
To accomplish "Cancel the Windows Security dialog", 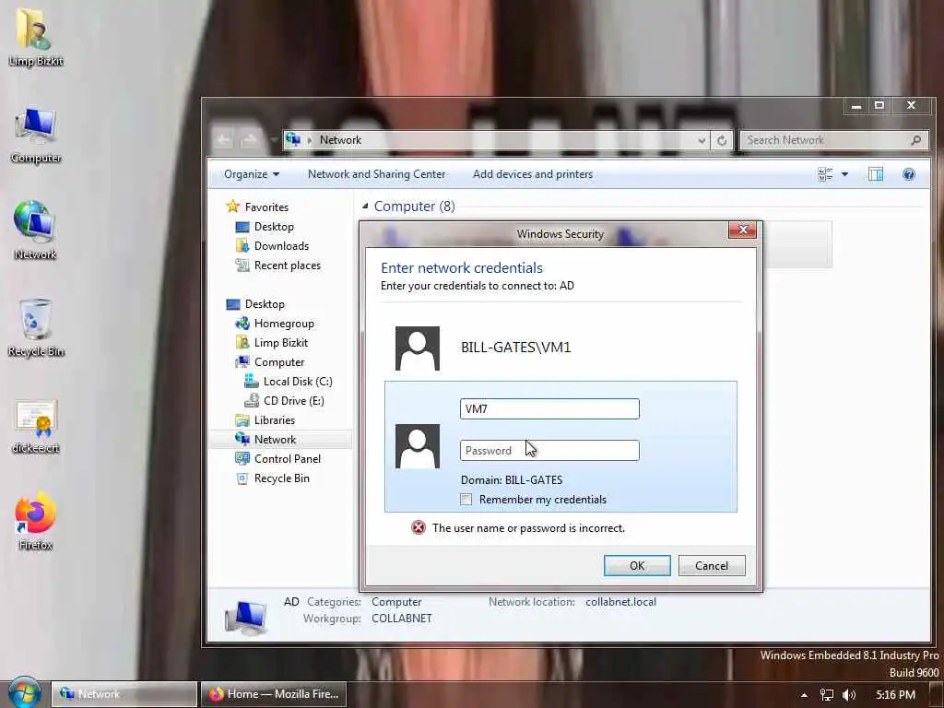I will [x=712, y=565].
